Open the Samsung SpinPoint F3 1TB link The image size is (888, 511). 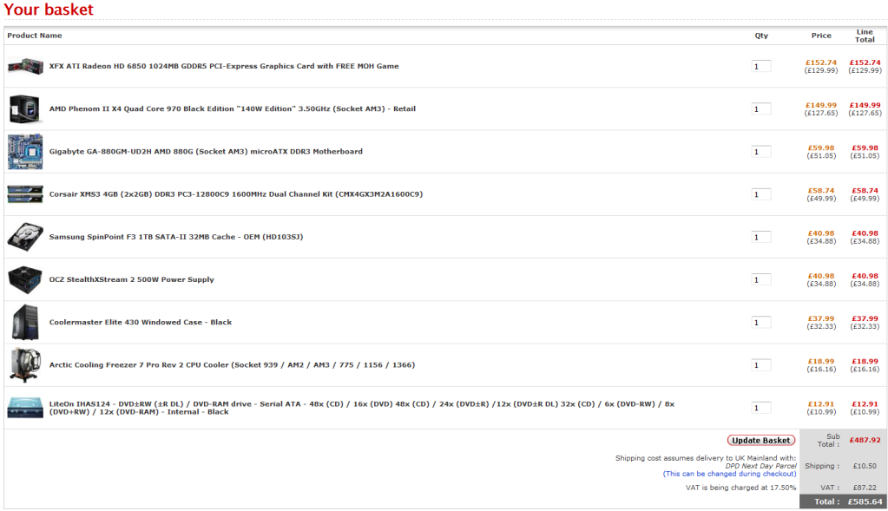pos(175,237)
